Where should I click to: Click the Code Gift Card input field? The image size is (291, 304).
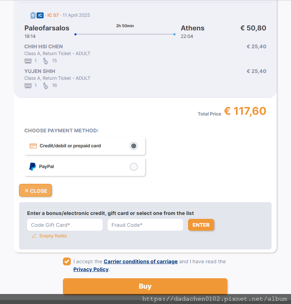pyautogui.click(x=65, y=225)
